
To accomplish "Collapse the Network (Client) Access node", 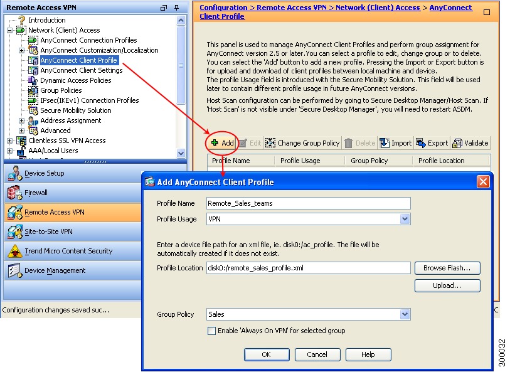I will pos(10,31).
